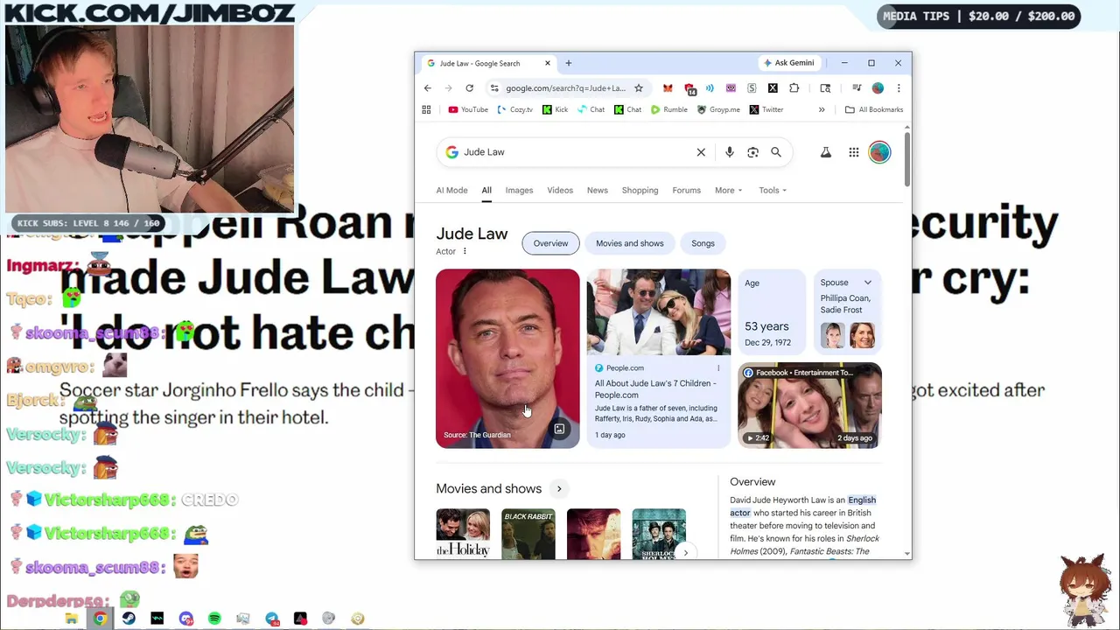Image resolution: width=1120 pixels, height=630 pixels.
Task: Open the All Bookmarks folder
Action: click(x=873, y=109)
